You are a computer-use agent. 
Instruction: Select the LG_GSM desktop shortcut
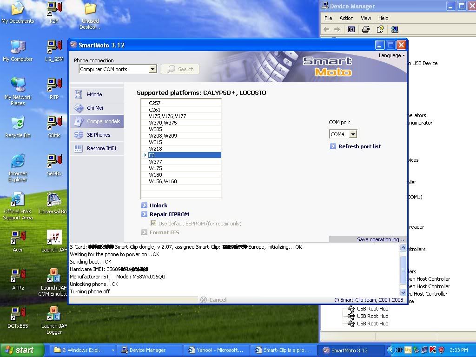point(54,51)
